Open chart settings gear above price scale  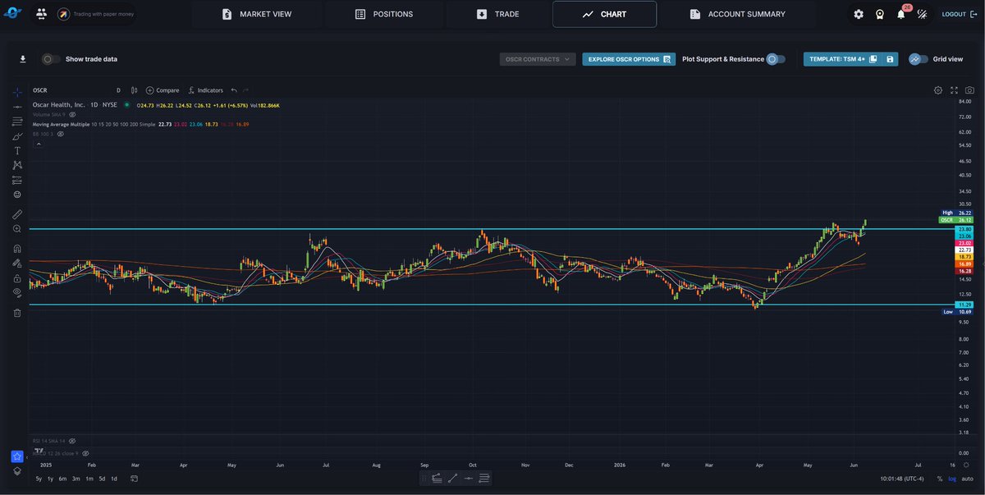coord(938,90)
